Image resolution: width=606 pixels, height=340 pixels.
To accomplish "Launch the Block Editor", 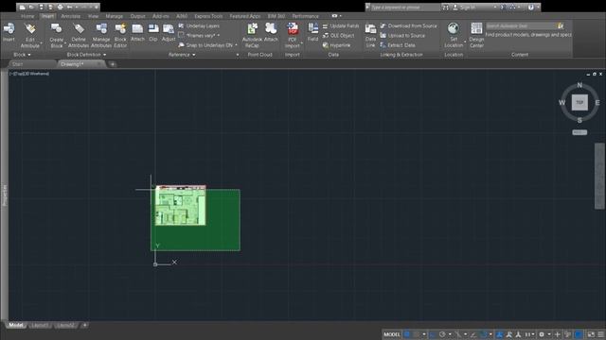I will pyautogui.click(x=120, y=36).
